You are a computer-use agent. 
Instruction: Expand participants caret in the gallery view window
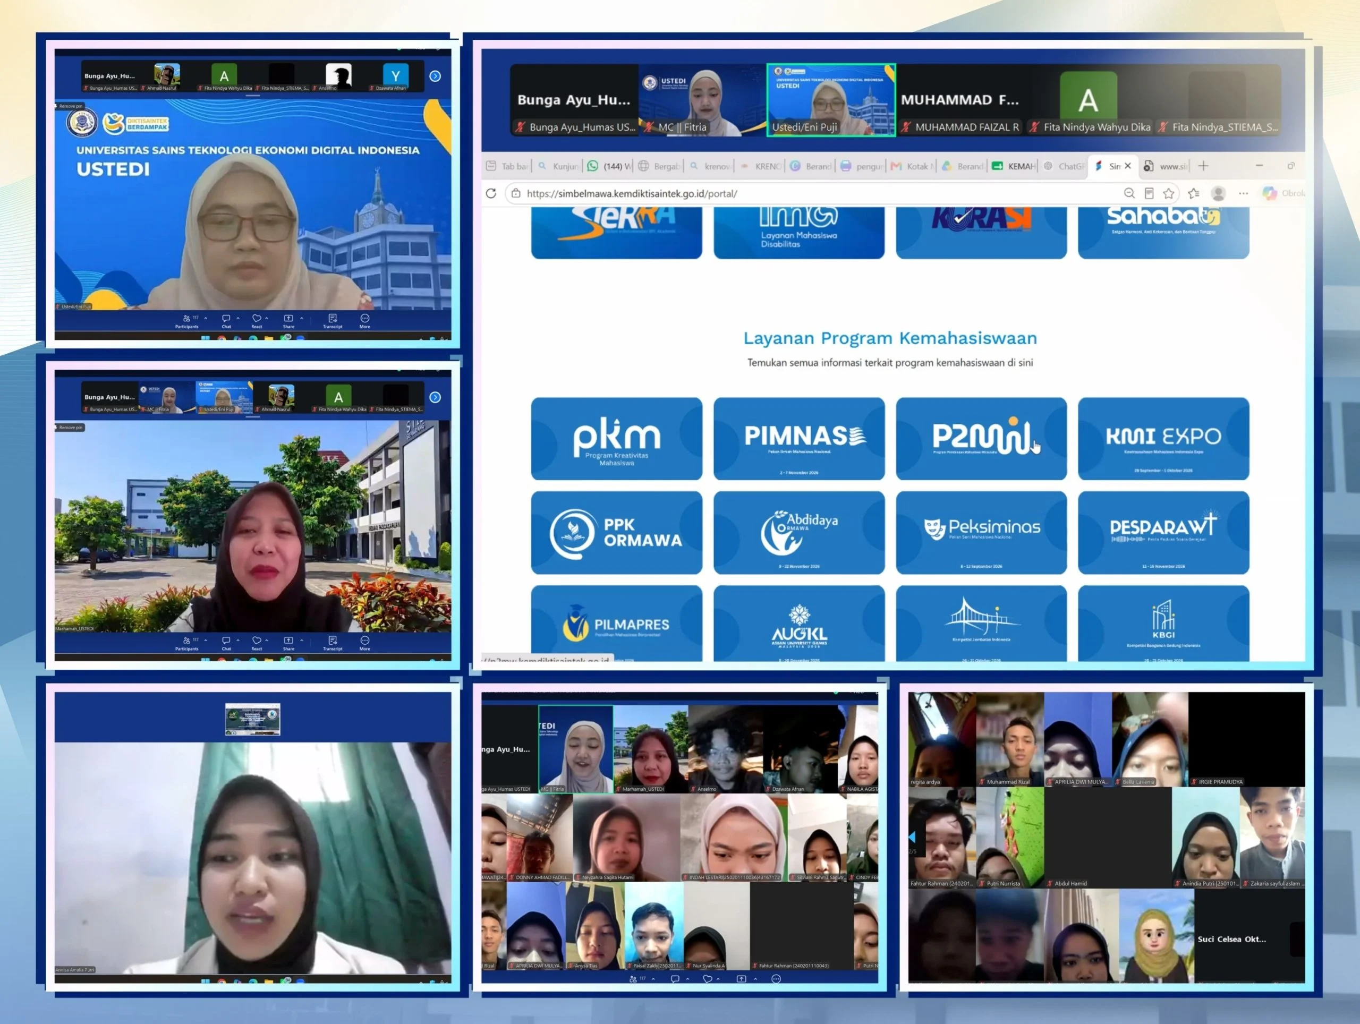pyautogui.click(x=653, y=978)
